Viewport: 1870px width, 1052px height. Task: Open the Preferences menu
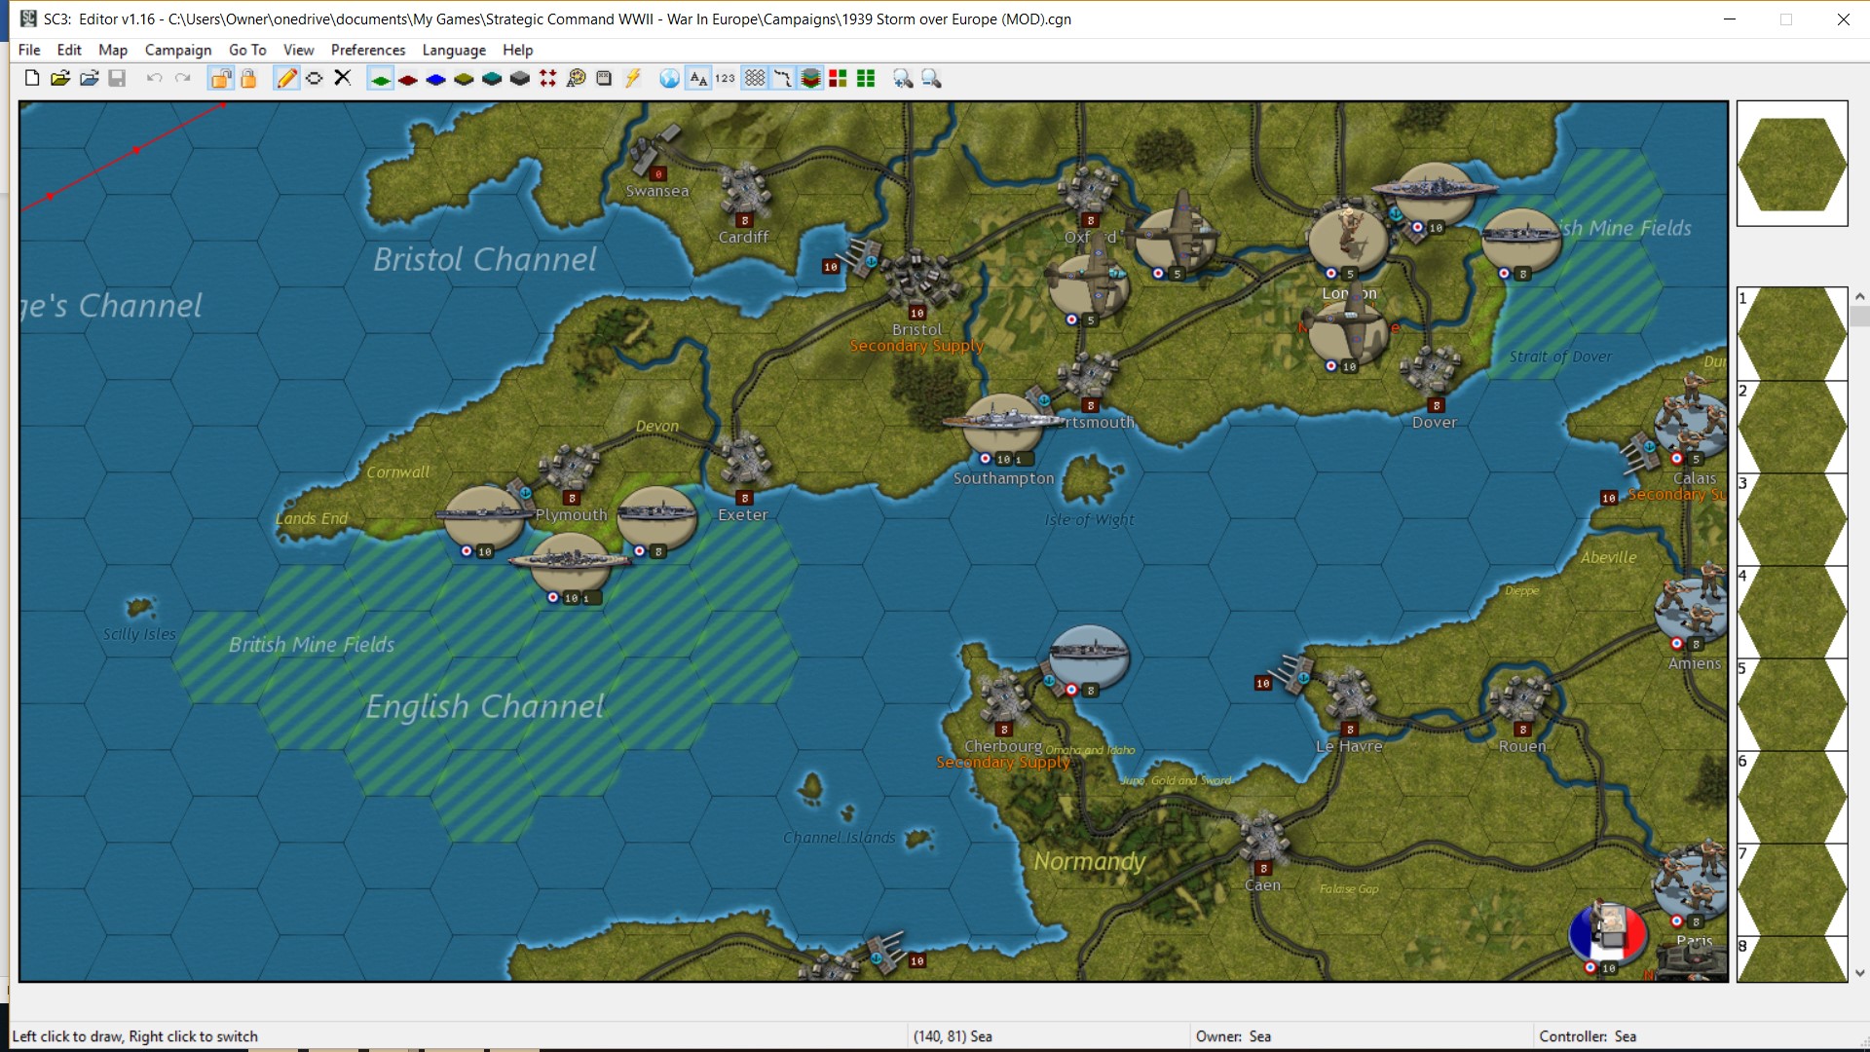pyautogui.click(x=368, y=50)
